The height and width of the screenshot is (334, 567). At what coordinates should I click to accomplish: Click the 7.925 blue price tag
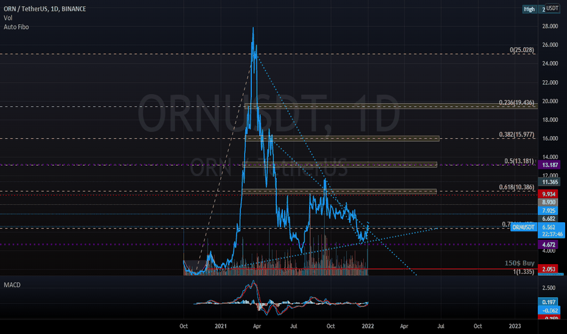click(x=548, y=211)
